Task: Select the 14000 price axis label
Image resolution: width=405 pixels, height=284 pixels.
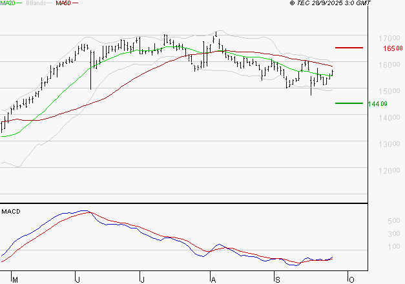Action: pos(389,117)
